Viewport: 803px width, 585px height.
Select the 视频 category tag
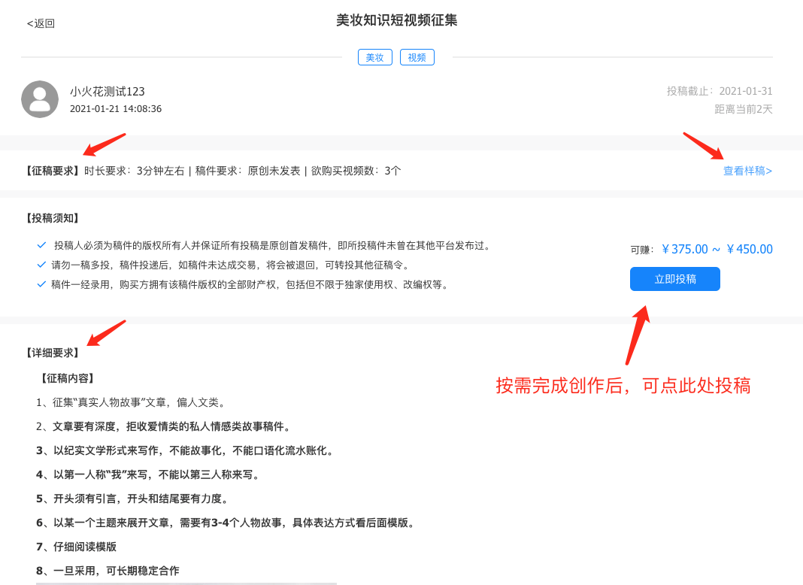click(x=417, y=56)
